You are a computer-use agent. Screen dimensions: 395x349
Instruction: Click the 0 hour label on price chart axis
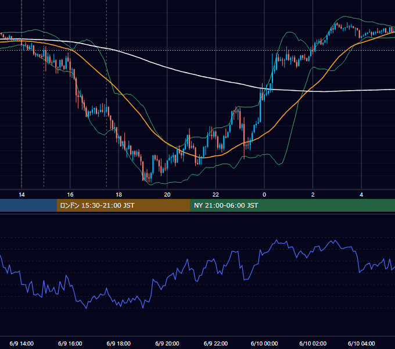click(264, 195)
